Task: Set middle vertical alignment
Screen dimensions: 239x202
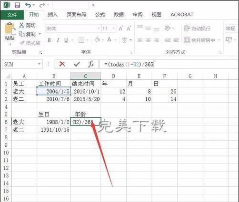Action: 148,29
